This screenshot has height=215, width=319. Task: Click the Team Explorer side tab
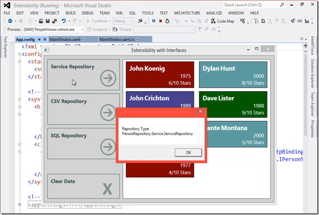pyautogui.click(x=312, y=104)
